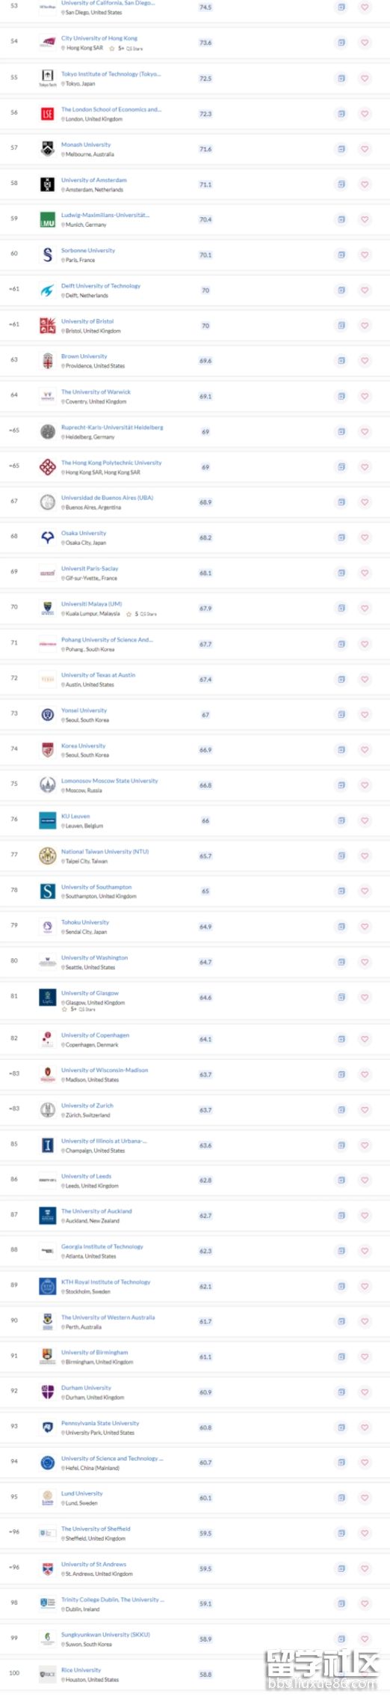This screenshot has width=390, height=1700.
Task: Toggle the heart for University of Zurich
Action: click(365, 1110)
